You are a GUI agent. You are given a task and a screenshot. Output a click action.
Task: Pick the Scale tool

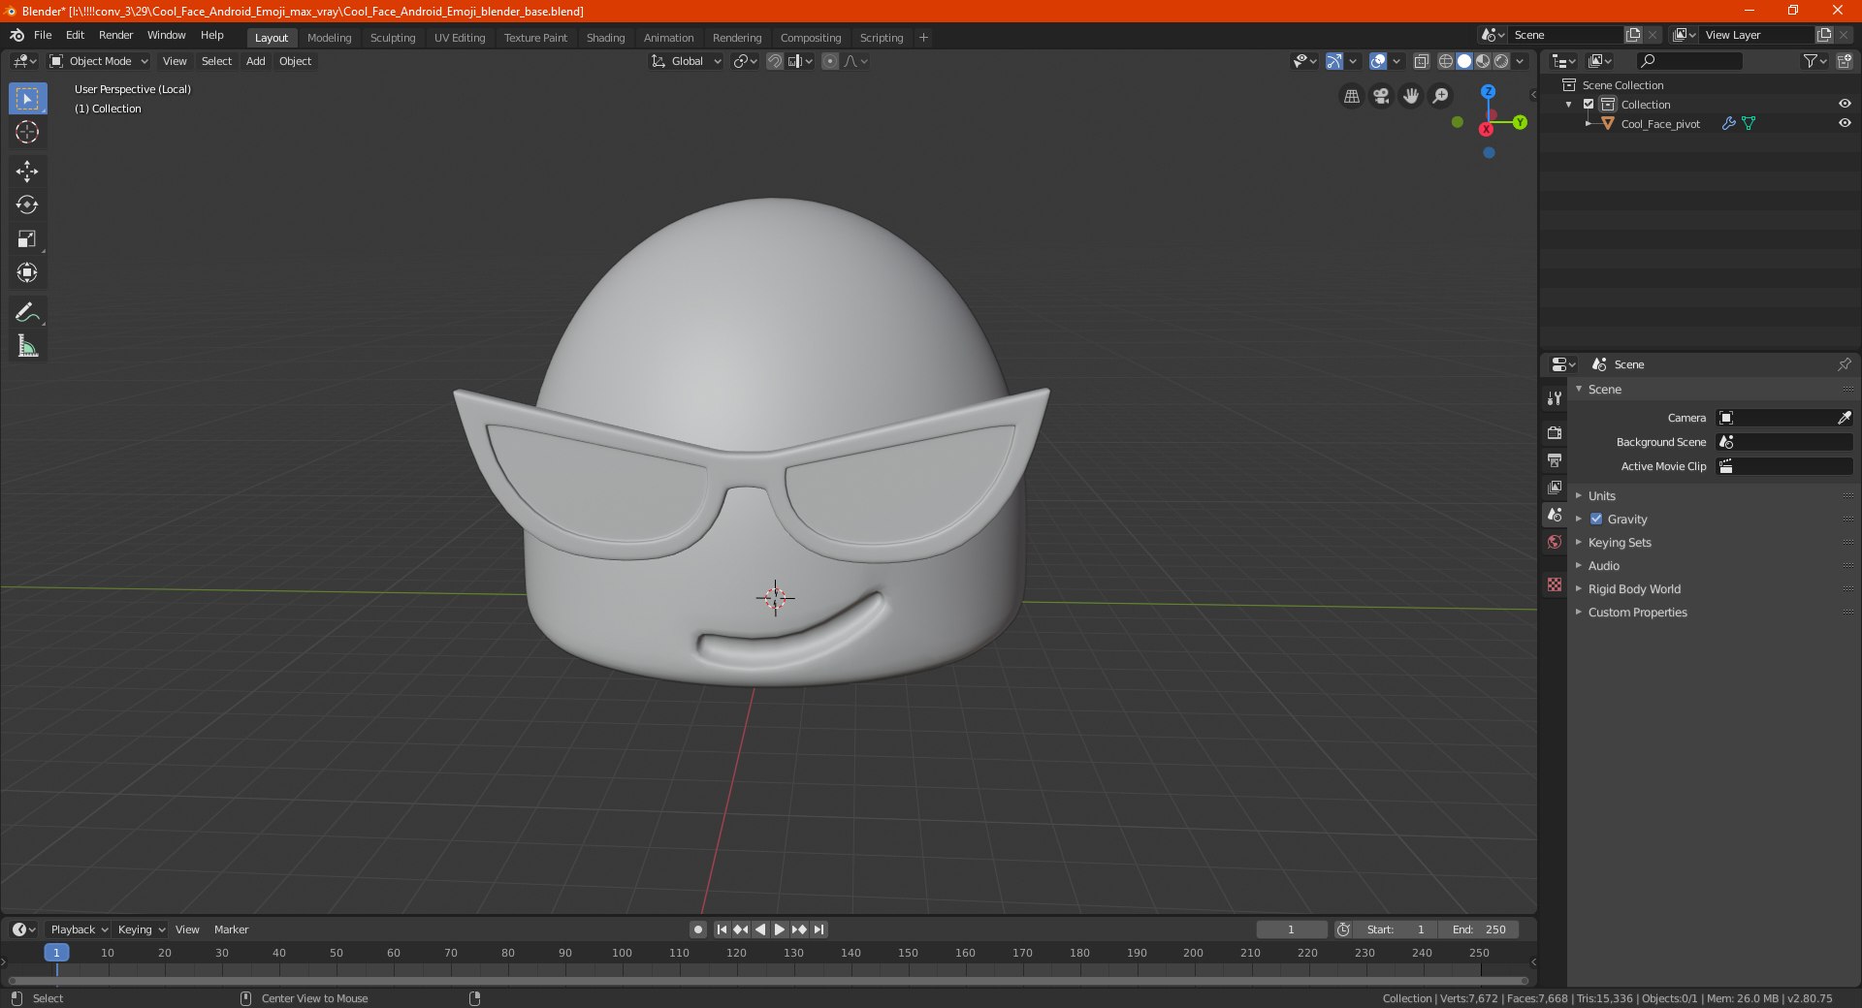27,238
